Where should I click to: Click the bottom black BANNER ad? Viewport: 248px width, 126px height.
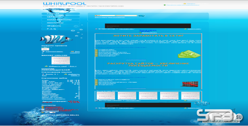pyautogui.click(x=148, y=105)
